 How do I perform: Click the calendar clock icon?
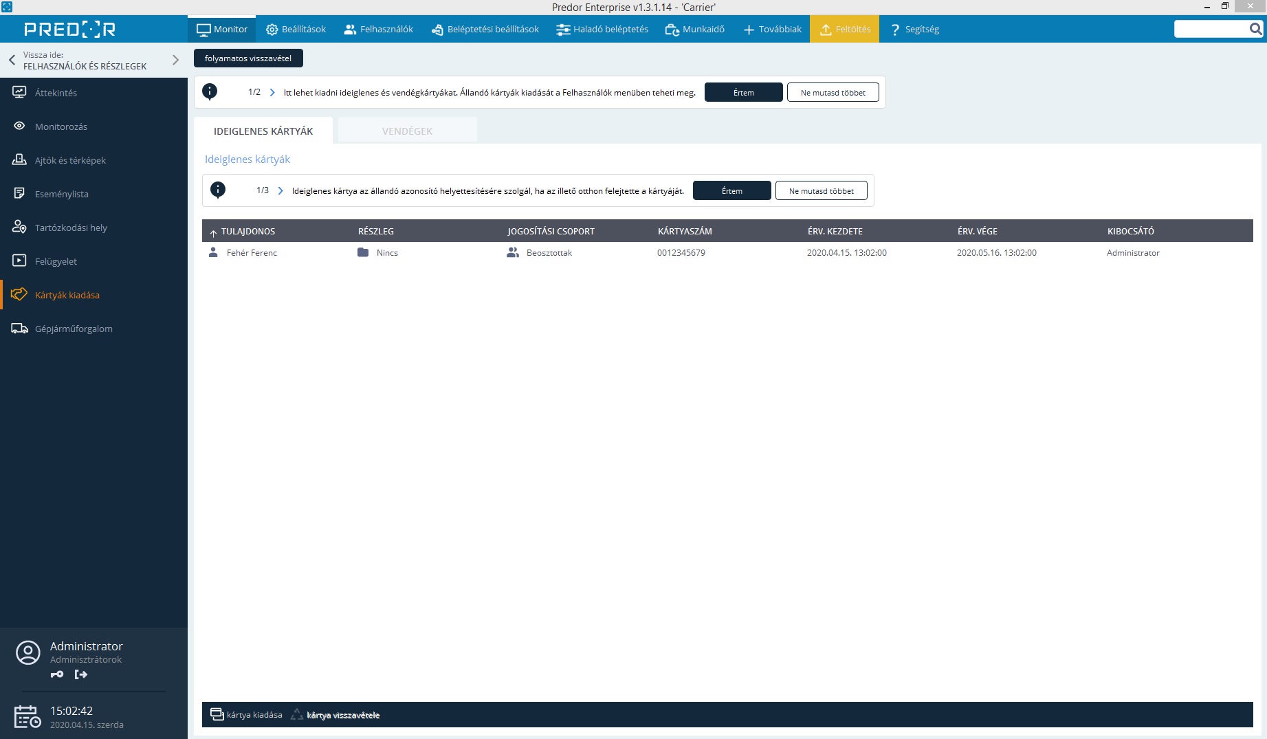[x=27, y=717]
